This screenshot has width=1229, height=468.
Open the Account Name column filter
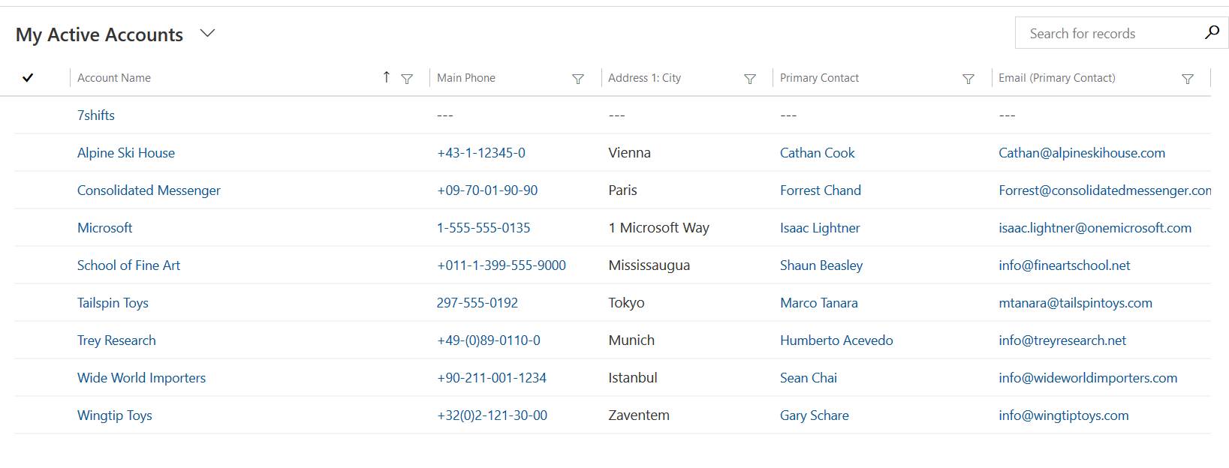(x=407, y=79)
